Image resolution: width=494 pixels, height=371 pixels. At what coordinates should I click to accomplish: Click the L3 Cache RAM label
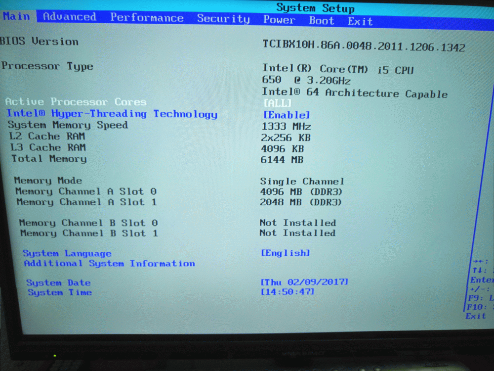pos(48,147)
